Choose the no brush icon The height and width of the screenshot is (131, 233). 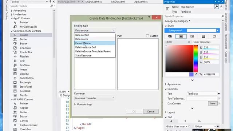click(170, 36)
